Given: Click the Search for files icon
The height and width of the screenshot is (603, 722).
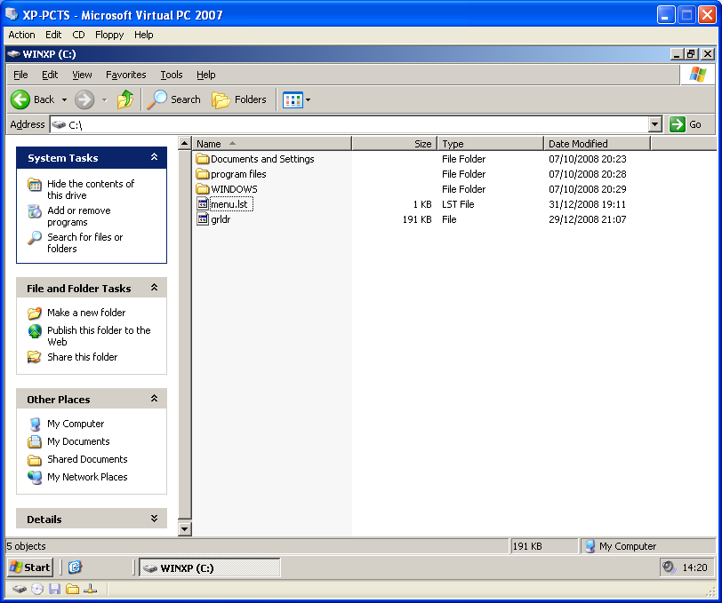Looking at the screenshot, I should [35, 238].
